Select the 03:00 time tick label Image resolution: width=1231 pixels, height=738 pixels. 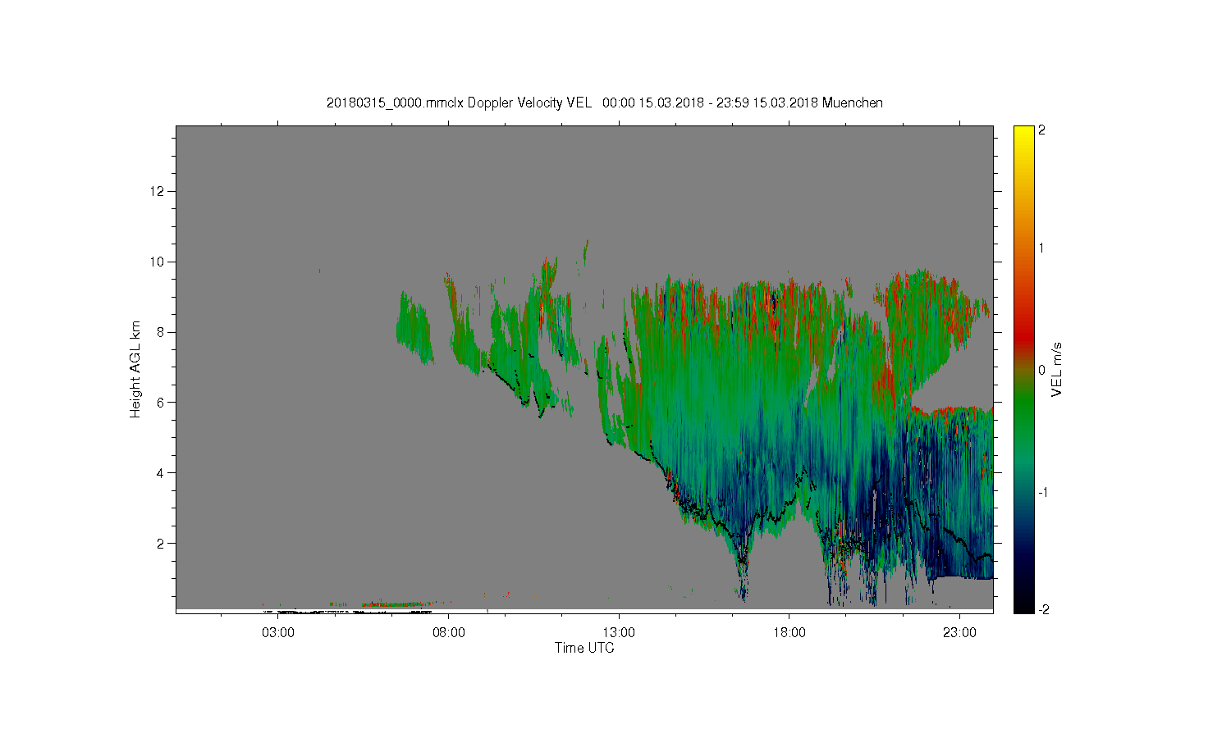coord(278,633)
